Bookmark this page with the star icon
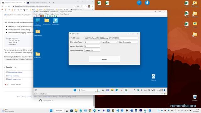 click(x=81, y=6)
